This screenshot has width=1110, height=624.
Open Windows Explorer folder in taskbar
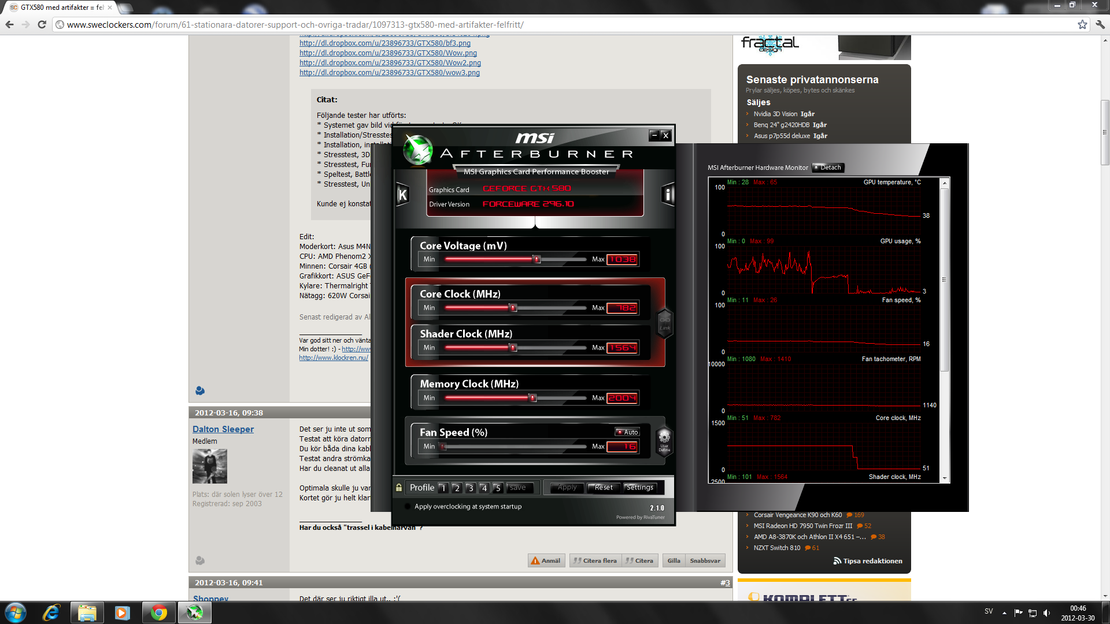(87, 612)
